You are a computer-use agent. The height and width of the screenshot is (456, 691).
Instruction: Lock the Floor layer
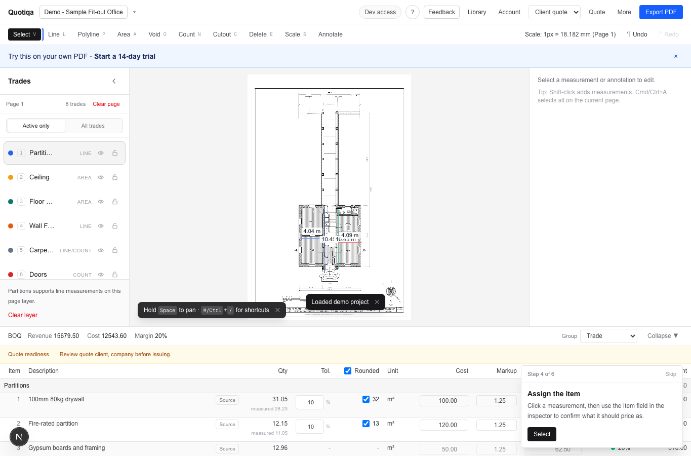115,202
